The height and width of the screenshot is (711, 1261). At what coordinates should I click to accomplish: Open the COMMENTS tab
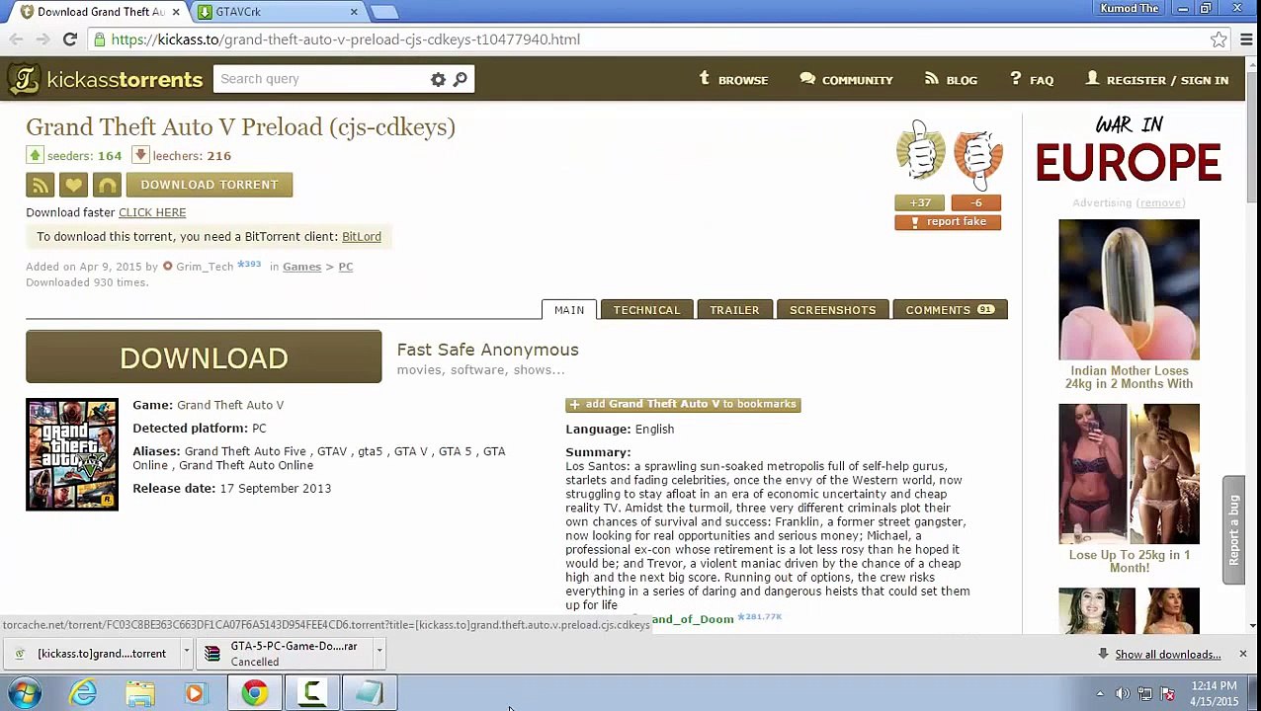950,310
